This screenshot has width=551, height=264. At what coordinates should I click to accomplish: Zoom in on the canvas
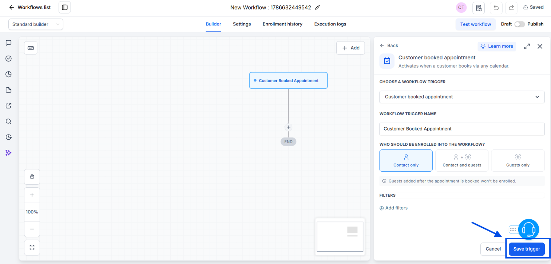[x=32, y=195]
